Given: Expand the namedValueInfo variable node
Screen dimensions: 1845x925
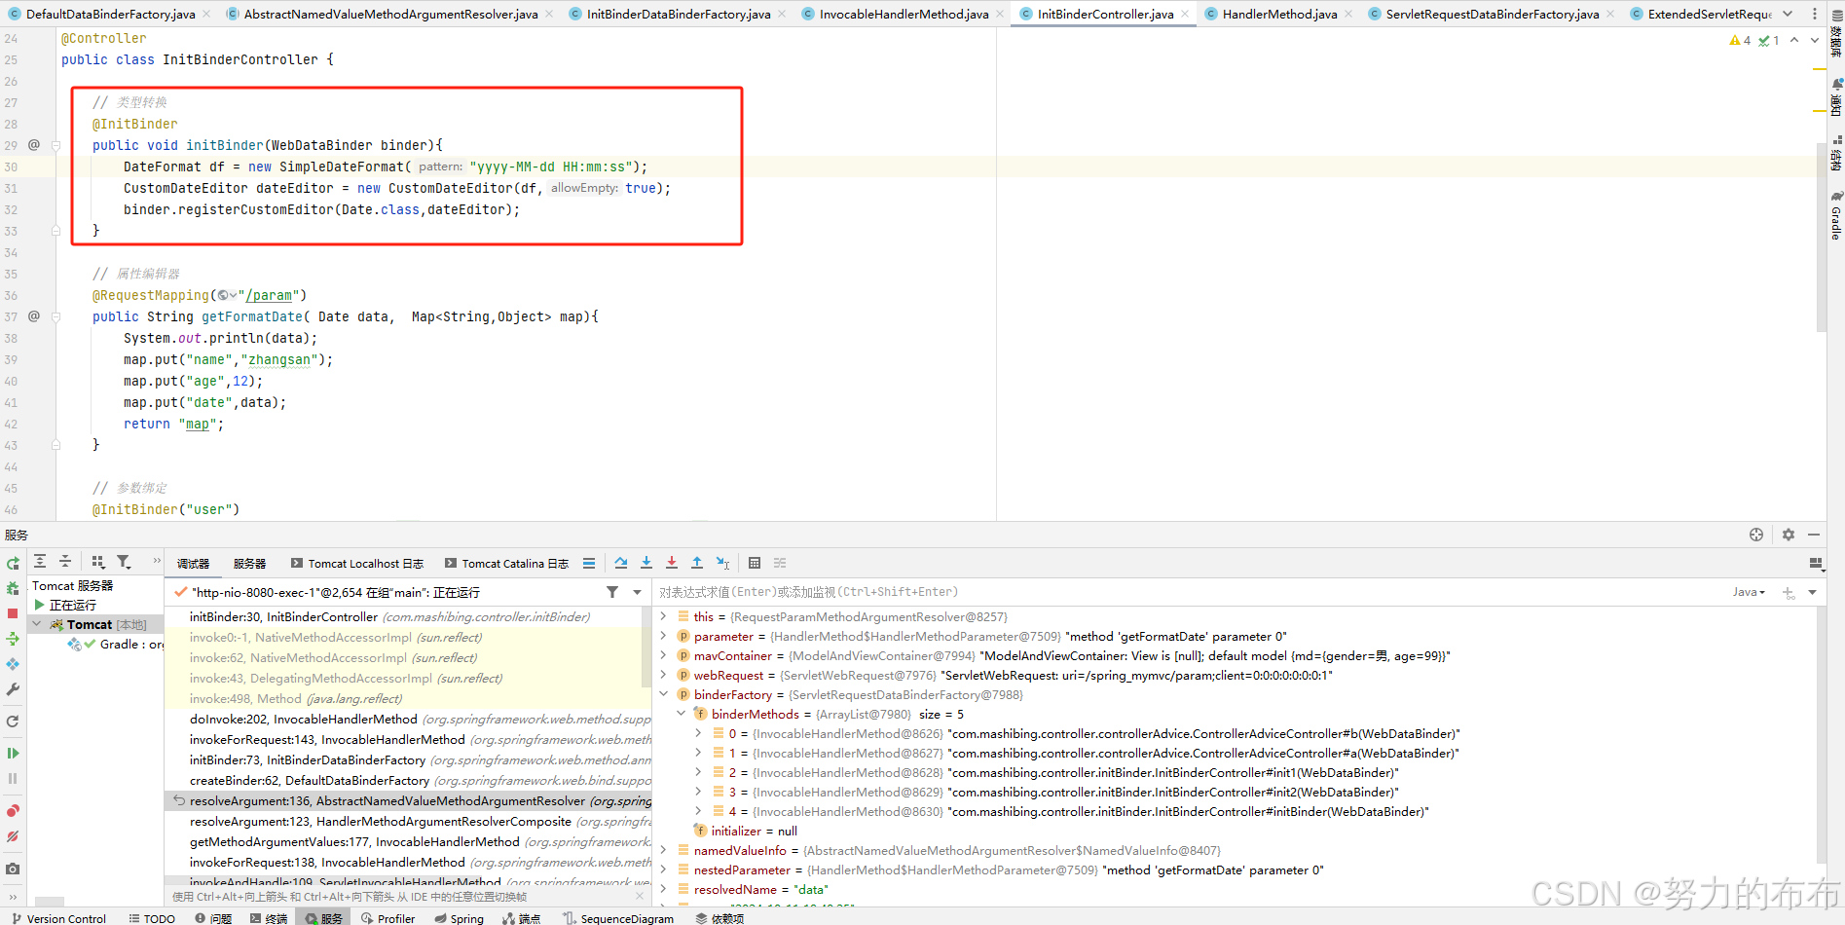Looking at the screenshot, I should [x=664, y=850].
